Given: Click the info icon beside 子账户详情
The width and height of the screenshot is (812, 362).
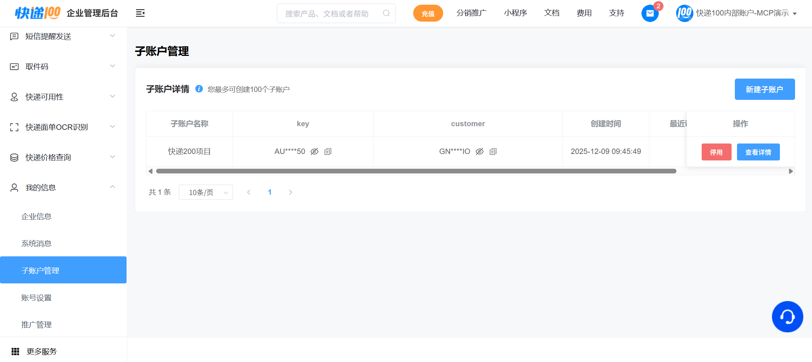Looking at the screenshot, I should pos(199,89).
